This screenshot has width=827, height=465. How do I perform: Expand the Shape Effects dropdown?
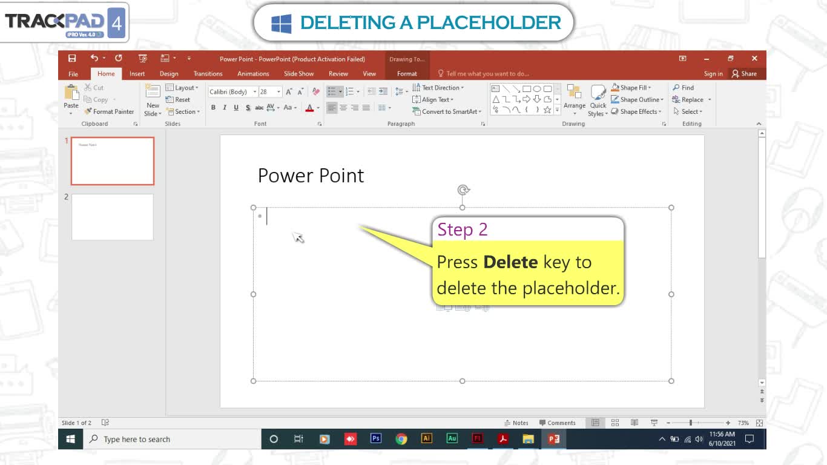[x=638, y=111]
